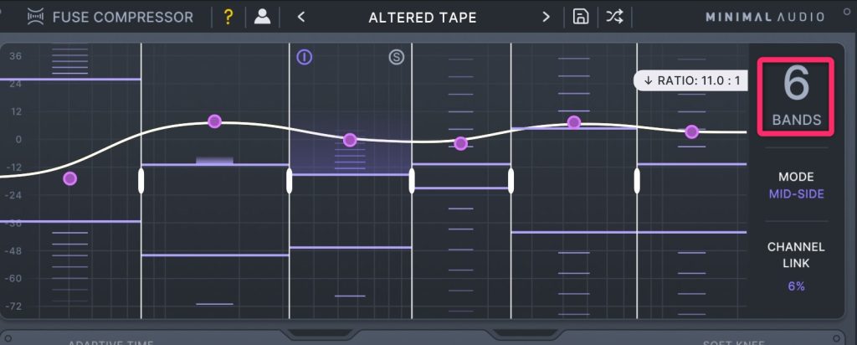
Task: Select the rightmost band's purple node
Action: pos(691,131)
